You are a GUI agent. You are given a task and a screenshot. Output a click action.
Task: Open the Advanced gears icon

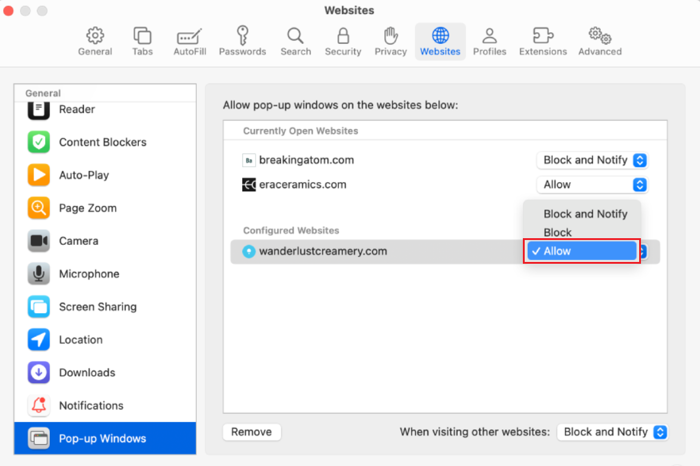[600, 35]
